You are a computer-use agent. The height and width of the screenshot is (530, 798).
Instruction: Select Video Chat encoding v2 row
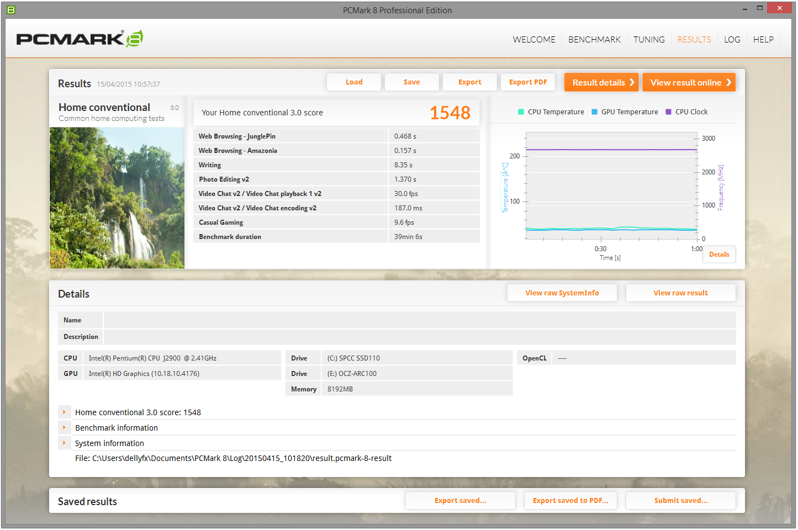[x=336, y=208]
